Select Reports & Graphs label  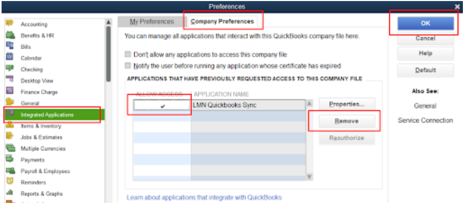click(42, 194)
